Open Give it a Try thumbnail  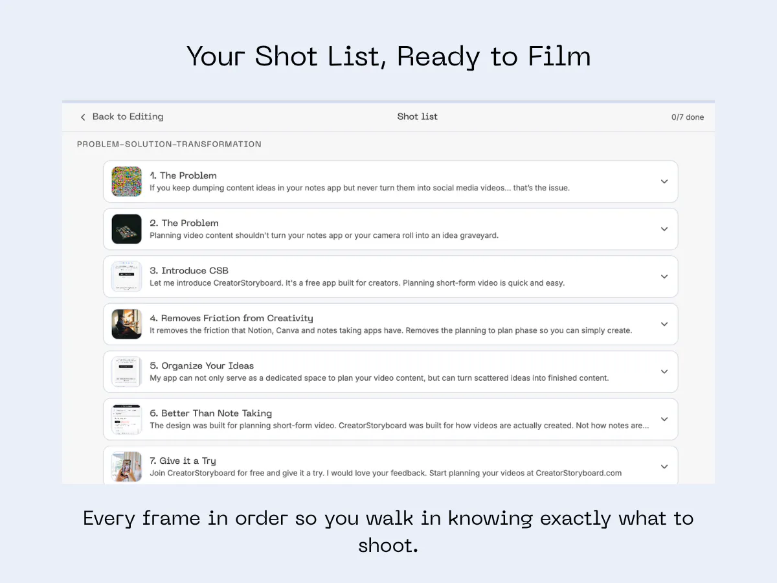coord(126,466)
